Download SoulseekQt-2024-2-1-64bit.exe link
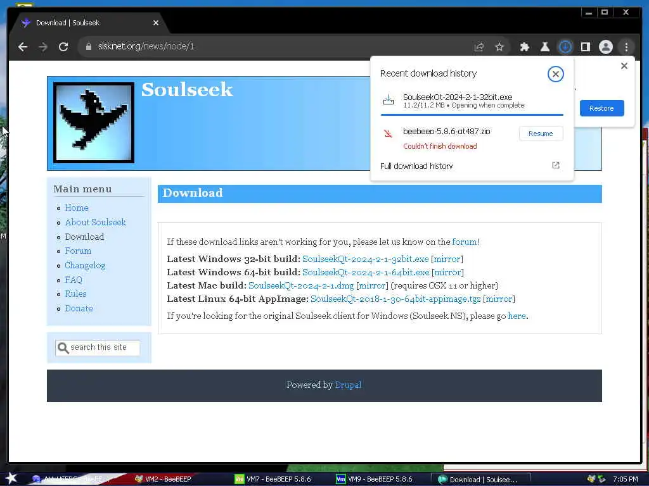 (366, 272)
